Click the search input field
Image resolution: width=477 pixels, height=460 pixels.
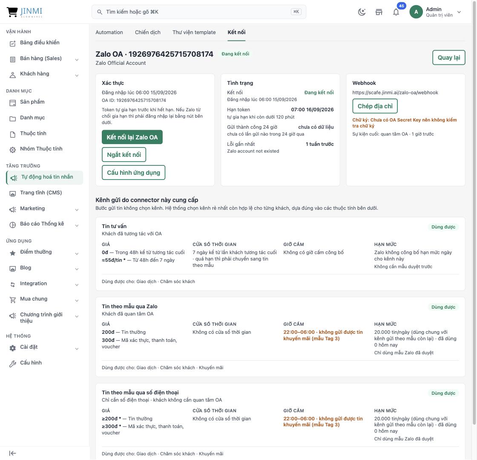199,12
